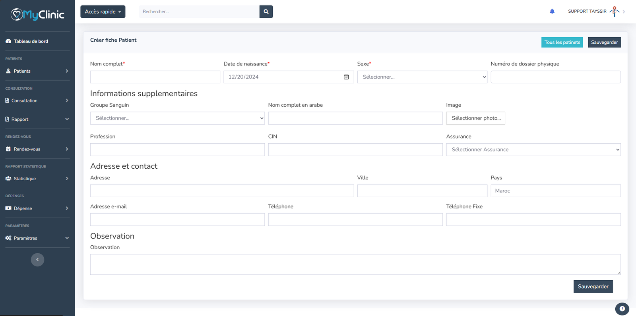Viewport: 636px width, 316px height.
Task: Collapse sidebar with round arrow button
Action: point(37,260)
